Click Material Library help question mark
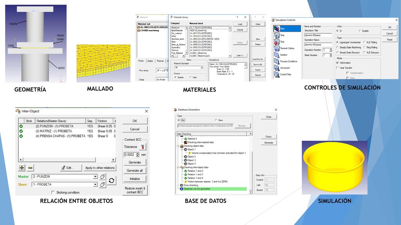The width and height of the screenshot is (401, 225). point(237,17)
